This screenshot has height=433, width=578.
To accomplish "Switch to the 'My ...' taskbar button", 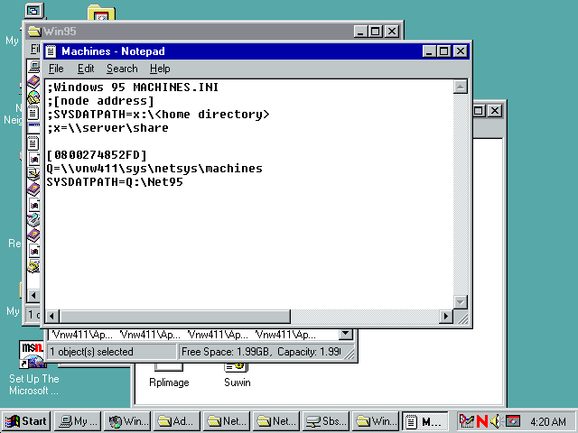I will [77, 421].
